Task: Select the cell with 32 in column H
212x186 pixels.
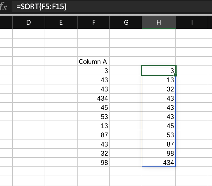Action: (x=159, y=89)
